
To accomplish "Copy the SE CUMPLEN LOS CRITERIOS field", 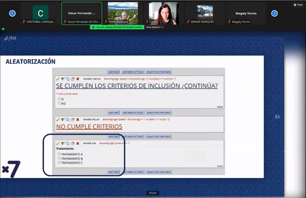I will pyautogui.click(x=67, y=79).
